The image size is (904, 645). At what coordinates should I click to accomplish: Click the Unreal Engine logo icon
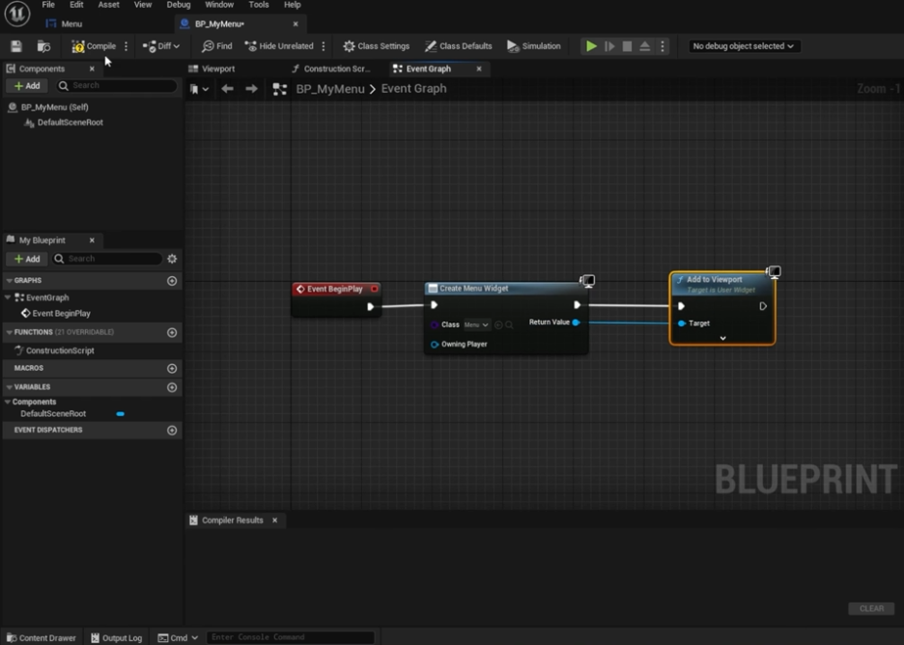point(16,14)
